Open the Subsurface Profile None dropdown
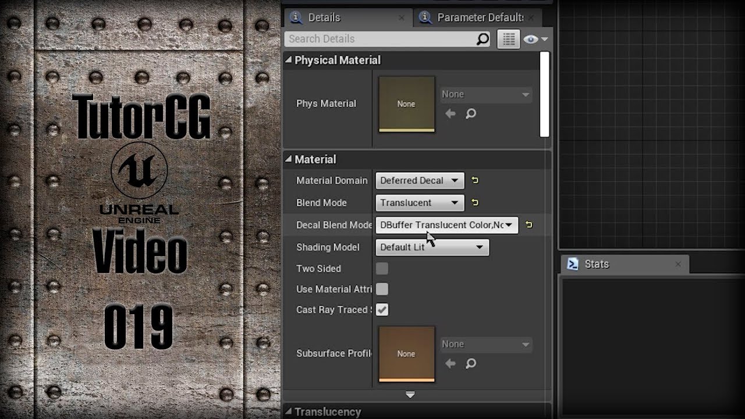 pyautogui.click(x=485, y=345)
